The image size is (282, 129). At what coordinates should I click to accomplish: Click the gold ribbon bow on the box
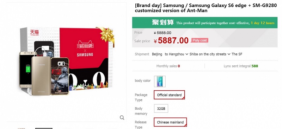[x=107, y=35]
